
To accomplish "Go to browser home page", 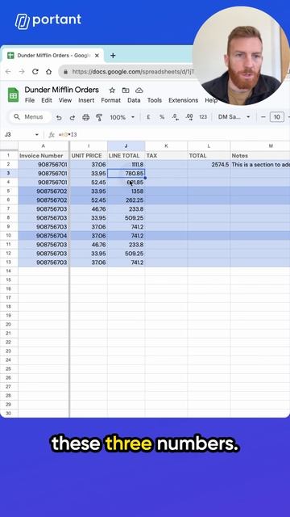I will tap(48, 72).
